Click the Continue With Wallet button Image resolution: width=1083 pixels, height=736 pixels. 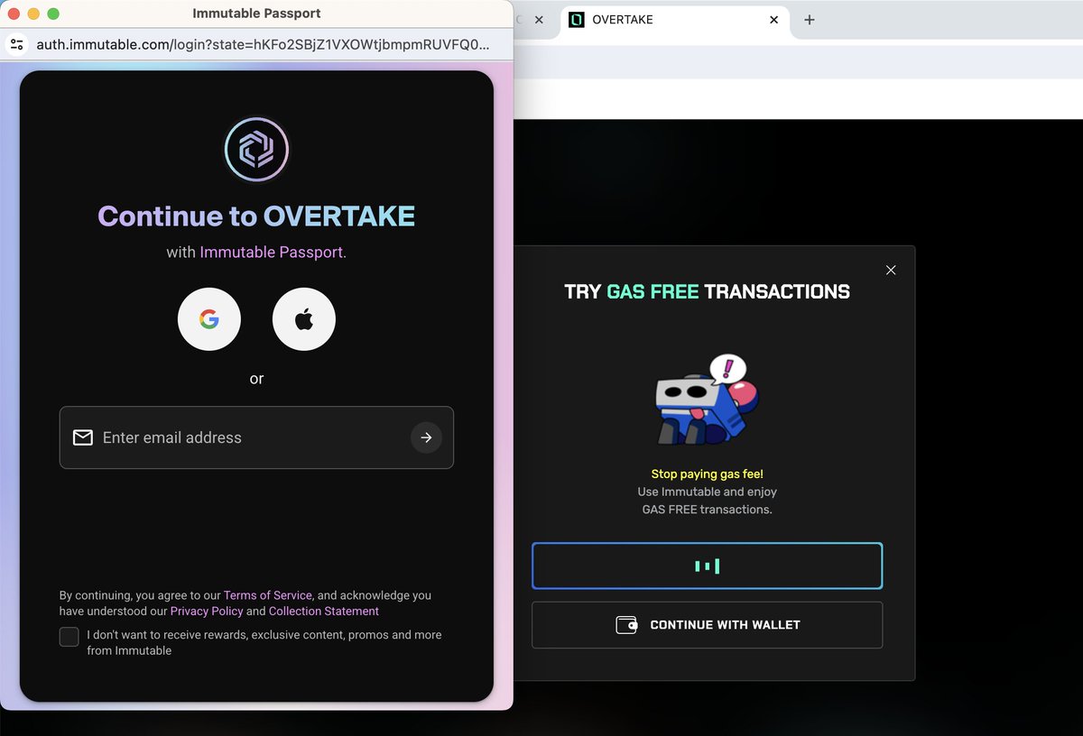707,625
